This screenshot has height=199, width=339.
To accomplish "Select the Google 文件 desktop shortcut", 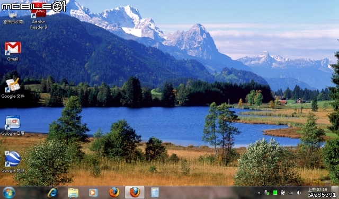I will point(13,88).
